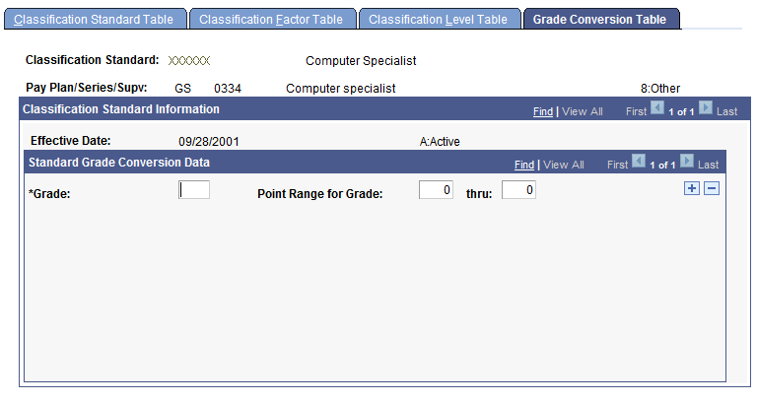The height and width of the screenshot is (403, 757).
Task: Delete the grade conversion row with minus icon
Action: pyautogui.click(x=712, y=188)
